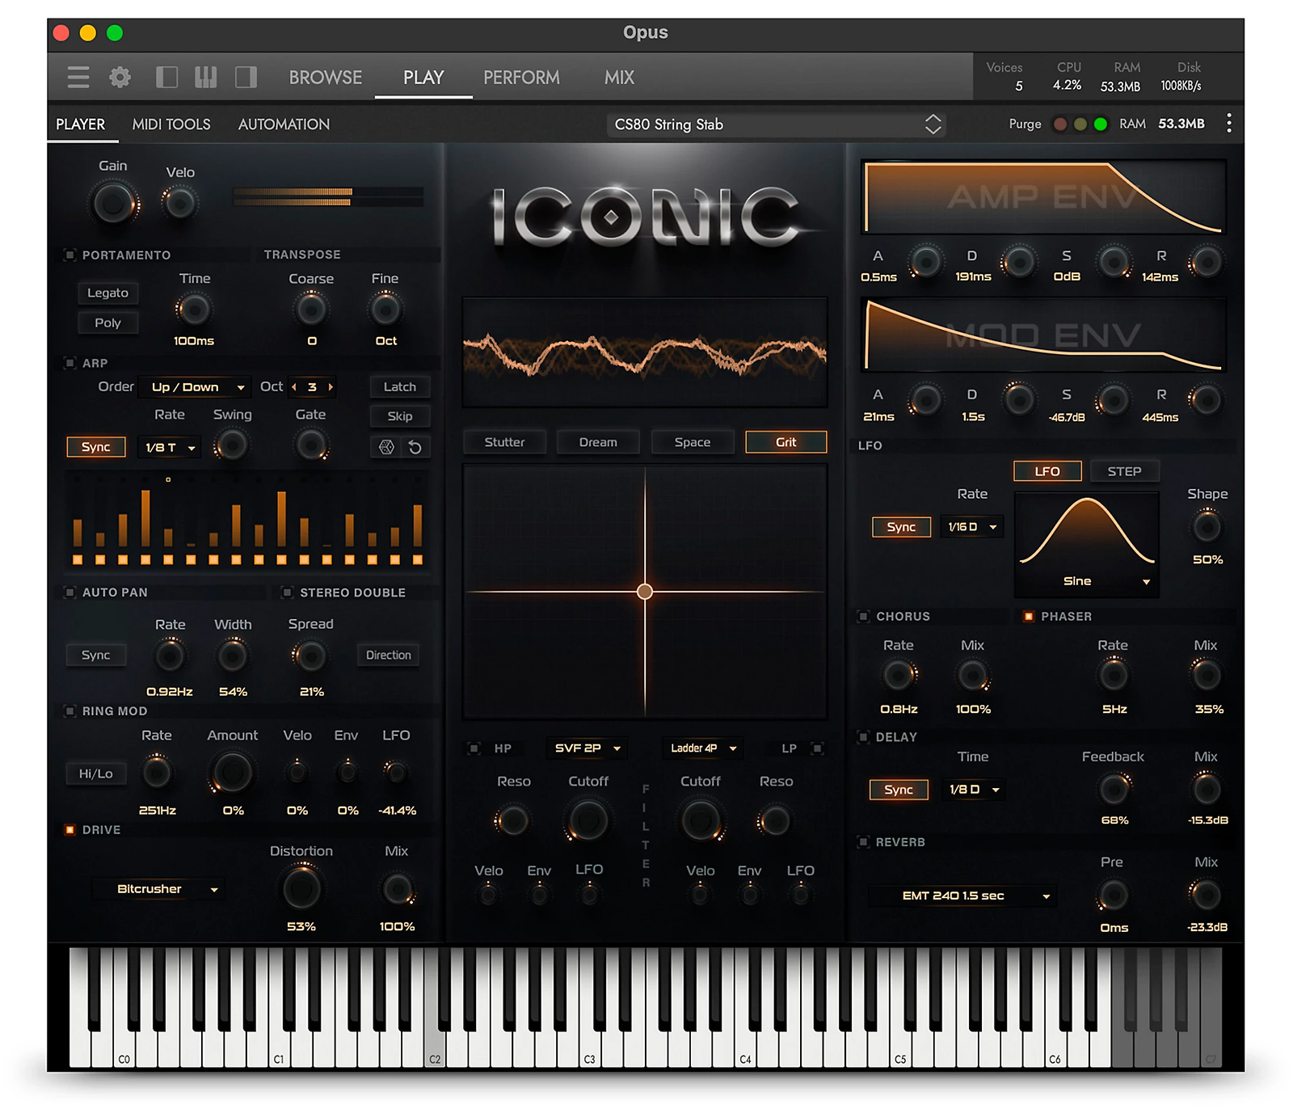Image resolution: width=1293 pixels, height=1113 pixels.
Task: Switch to the BROWSE tab
Action: 326,78
